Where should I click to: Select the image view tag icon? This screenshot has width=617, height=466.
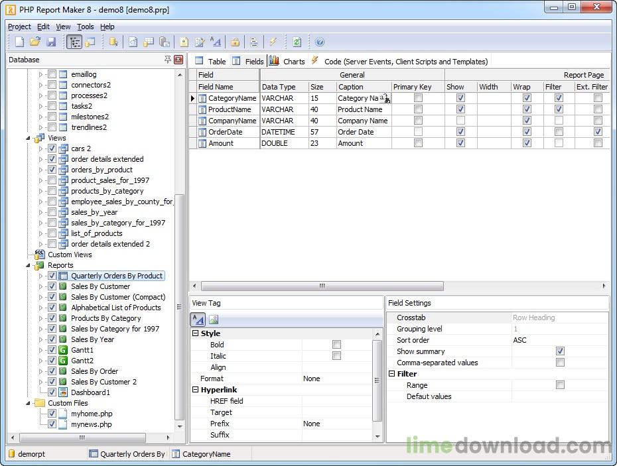(x=214, y=320)
